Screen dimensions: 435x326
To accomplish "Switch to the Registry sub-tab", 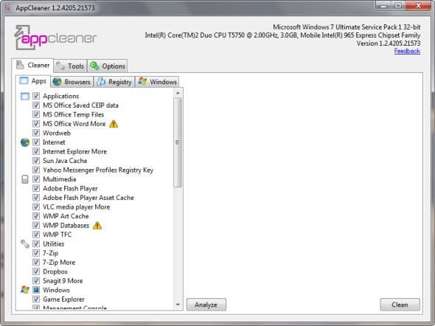I will (114, 82).
